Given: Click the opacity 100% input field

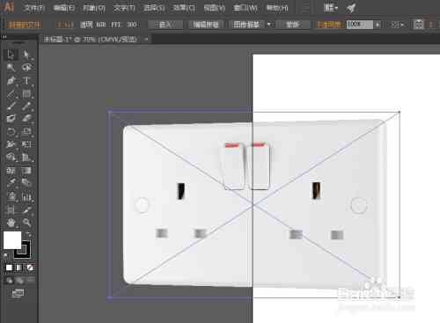Looking at the screenshot, I should tap(359, 25).
